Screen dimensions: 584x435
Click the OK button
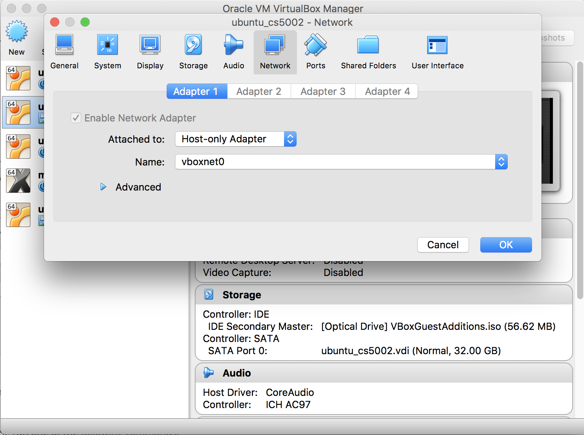[506, 245]
